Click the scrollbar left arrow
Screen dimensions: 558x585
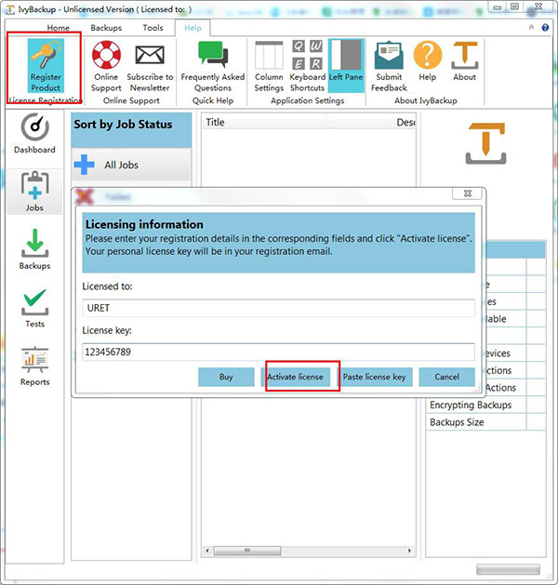coord(207,551)
